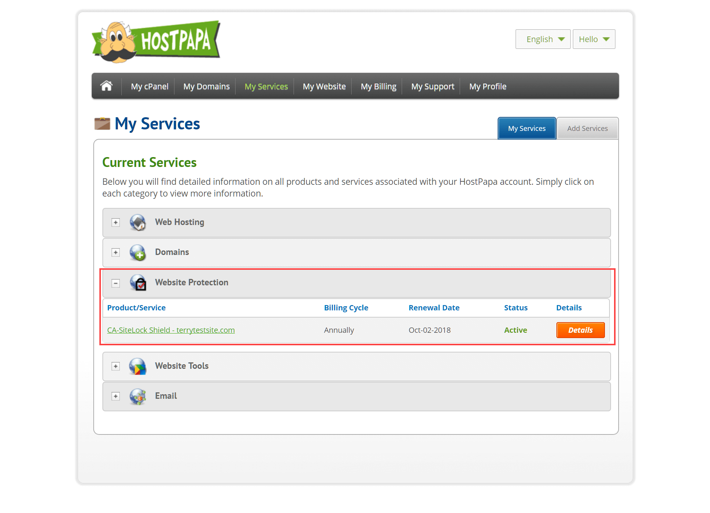Click the Active status text

click(515, 330)
